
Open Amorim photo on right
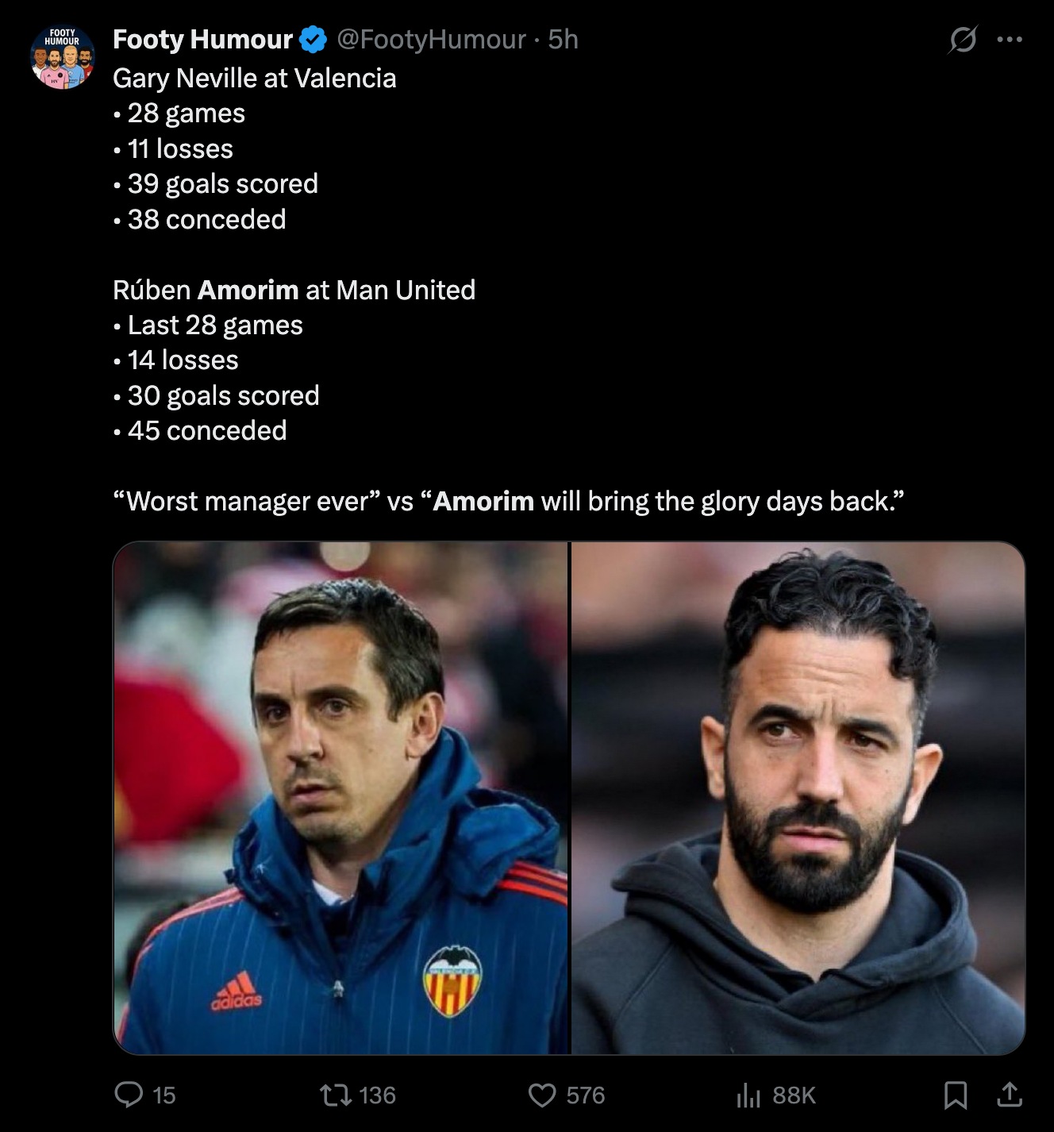798,798
